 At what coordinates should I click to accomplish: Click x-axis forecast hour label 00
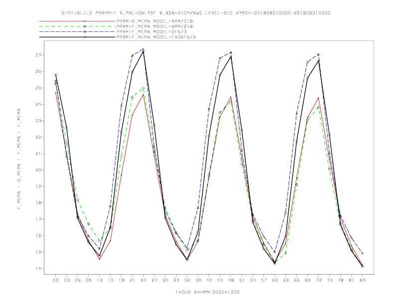56,280
